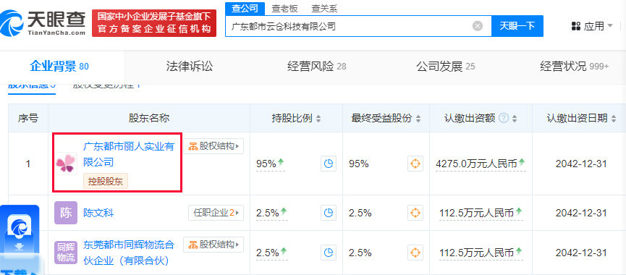
Task: Click 广东都市丽人实业 company logo
Action: click(66, 164)
